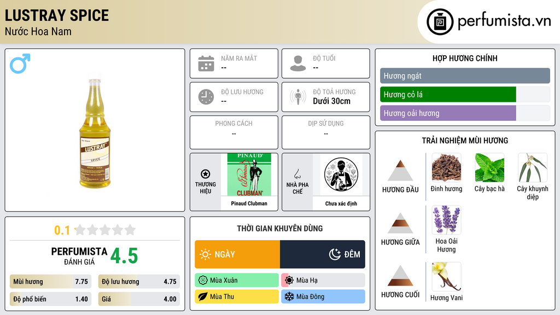The height and width of the screenshot is (315, 560).
Task: Click the star badge icon above Thương hiệu
Action: (206, 174)
